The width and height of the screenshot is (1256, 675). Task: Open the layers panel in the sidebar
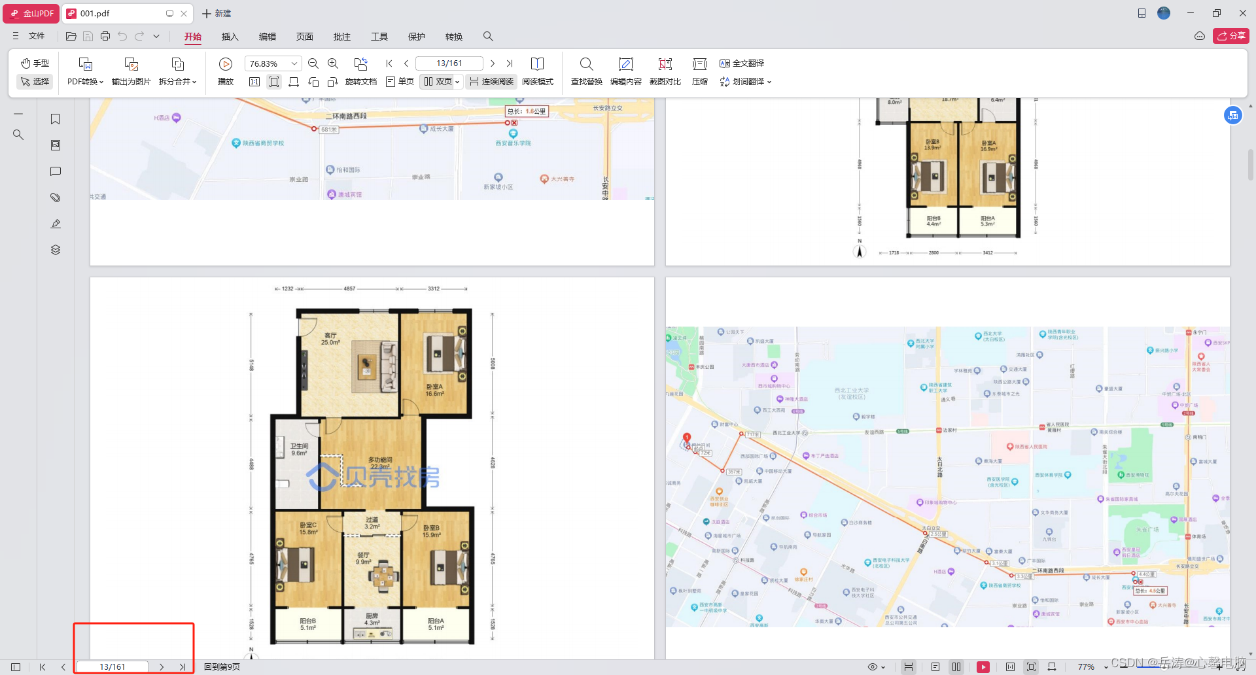click(56, 250)
